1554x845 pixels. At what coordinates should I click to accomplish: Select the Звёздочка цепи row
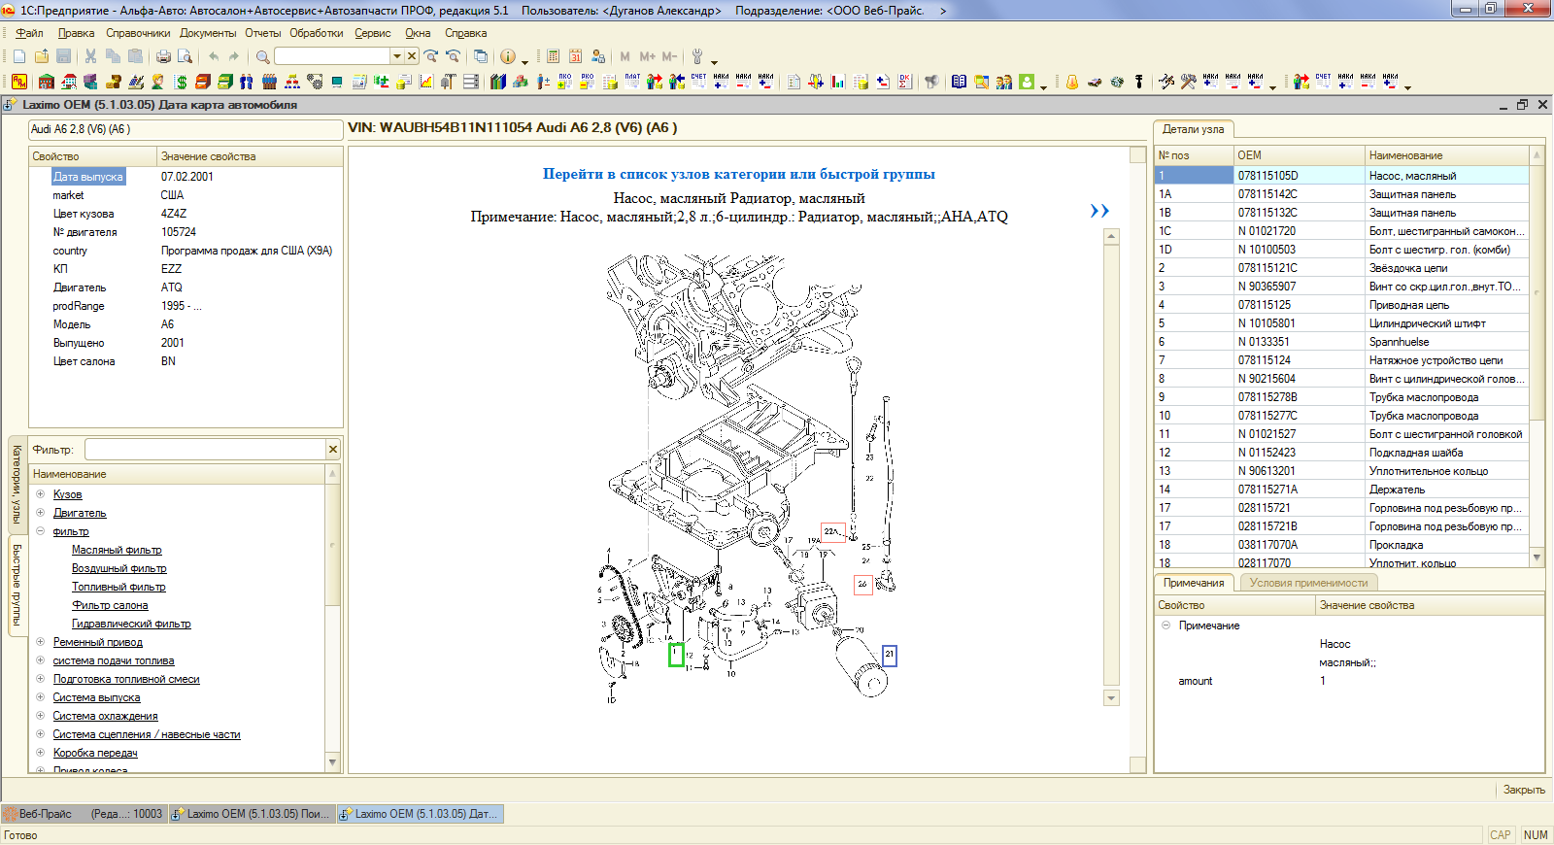tap(1341, 268)
